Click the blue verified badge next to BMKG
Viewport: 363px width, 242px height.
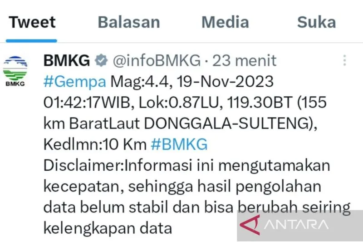tap(101, 60)
